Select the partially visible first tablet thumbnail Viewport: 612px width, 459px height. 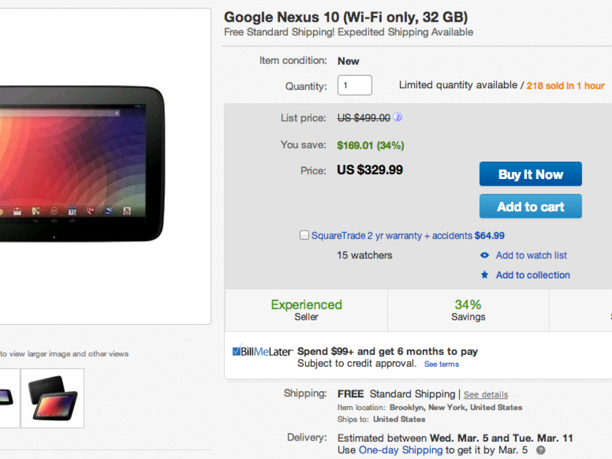coord(9,398)
